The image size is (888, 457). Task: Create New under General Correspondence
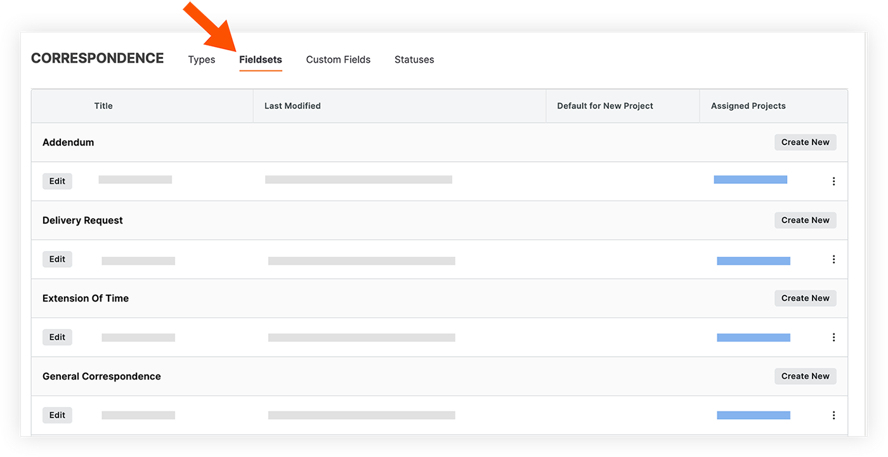805,376
